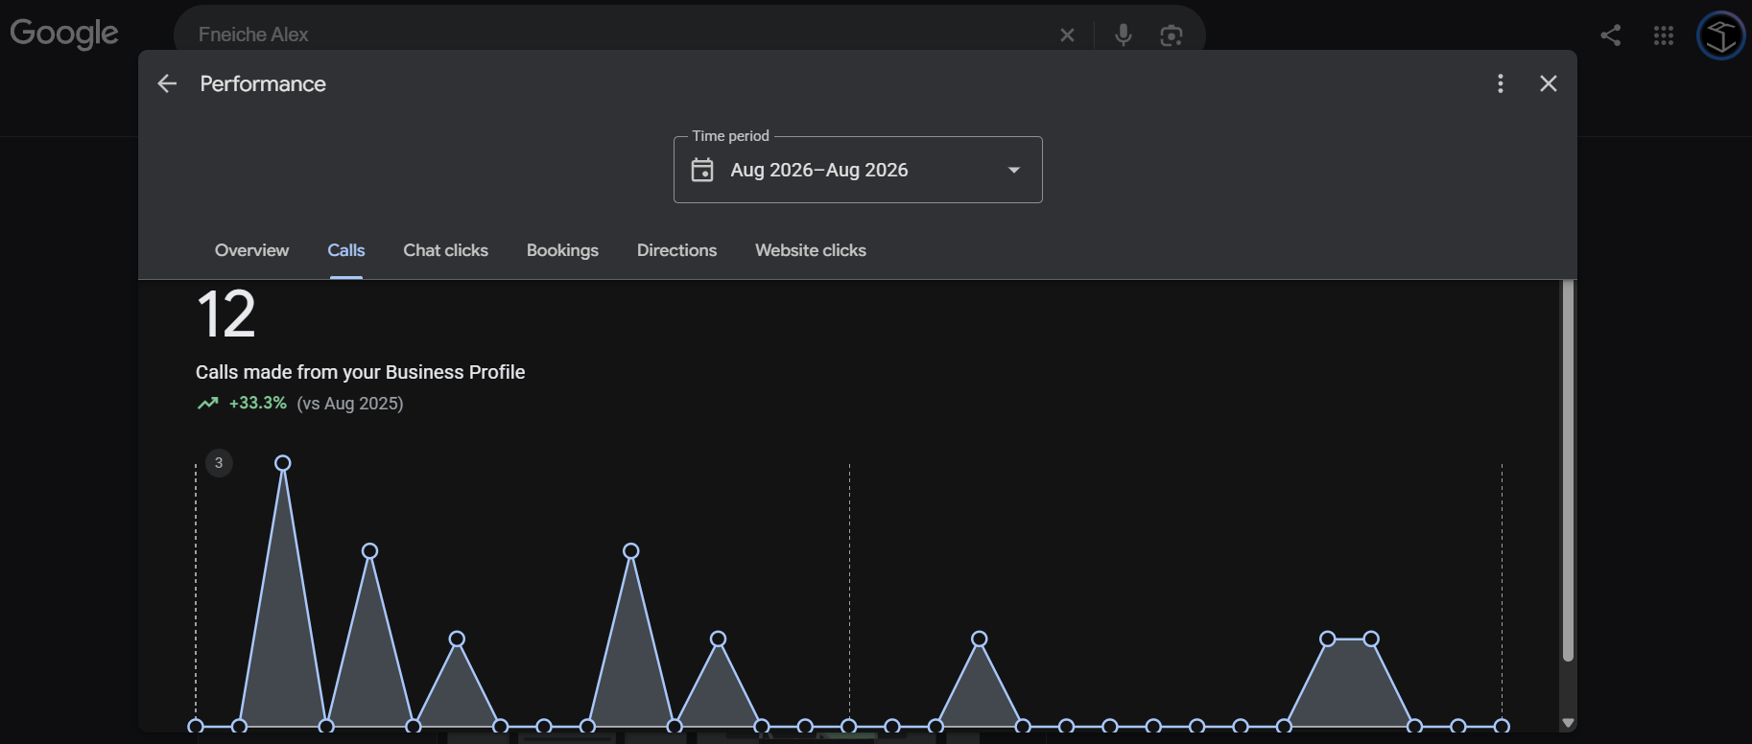
Task: Click the vertical scrollbar thumb
Action: point(1568,470)
